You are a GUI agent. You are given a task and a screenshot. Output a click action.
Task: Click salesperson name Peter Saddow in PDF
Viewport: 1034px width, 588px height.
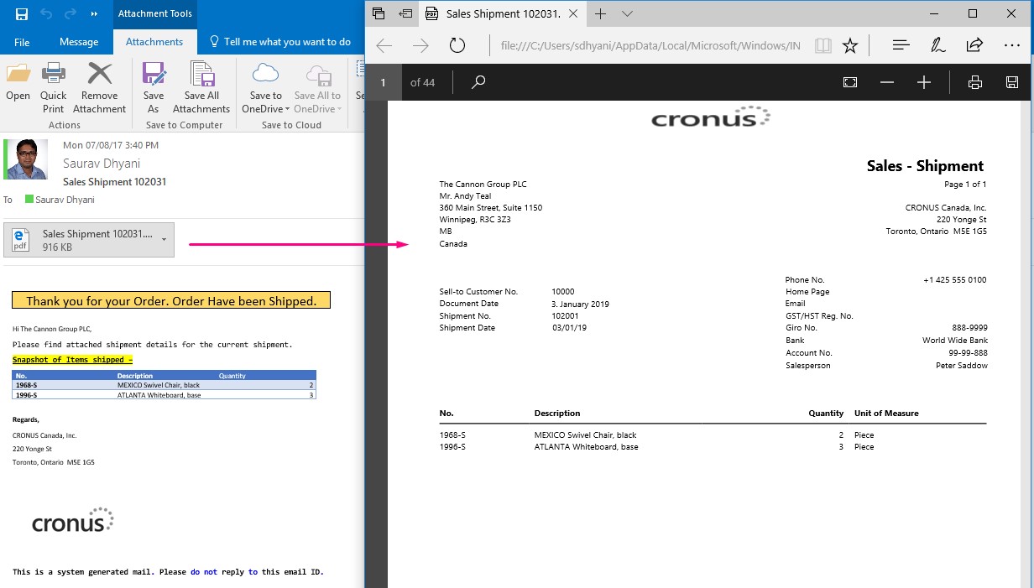coord(962,366)
